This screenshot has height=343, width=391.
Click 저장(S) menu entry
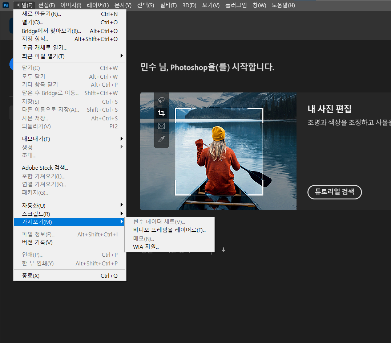[x=70, y=102]
